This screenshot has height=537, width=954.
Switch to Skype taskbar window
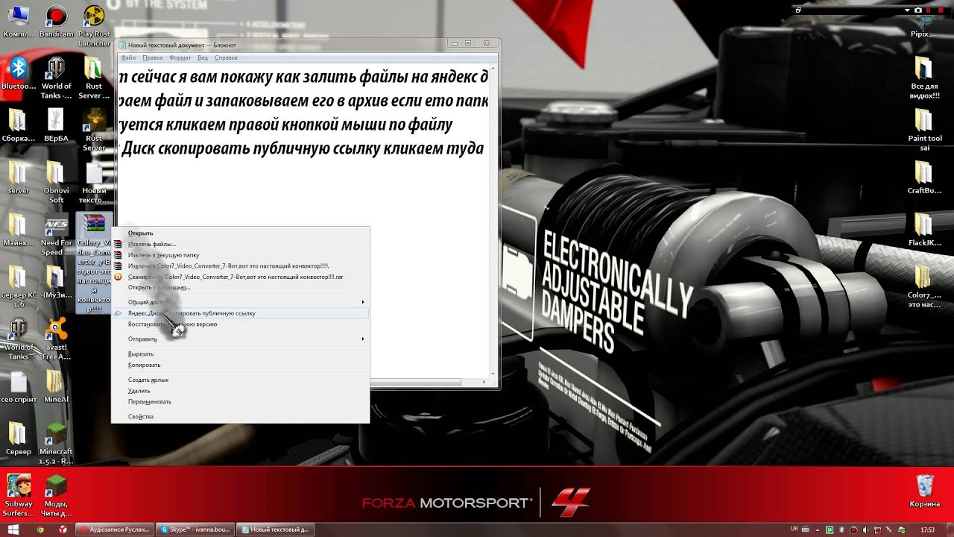[195, 530]
